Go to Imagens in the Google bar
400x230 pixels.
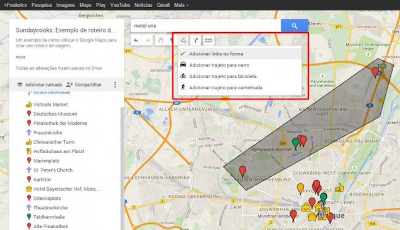(x=65, y=5)
